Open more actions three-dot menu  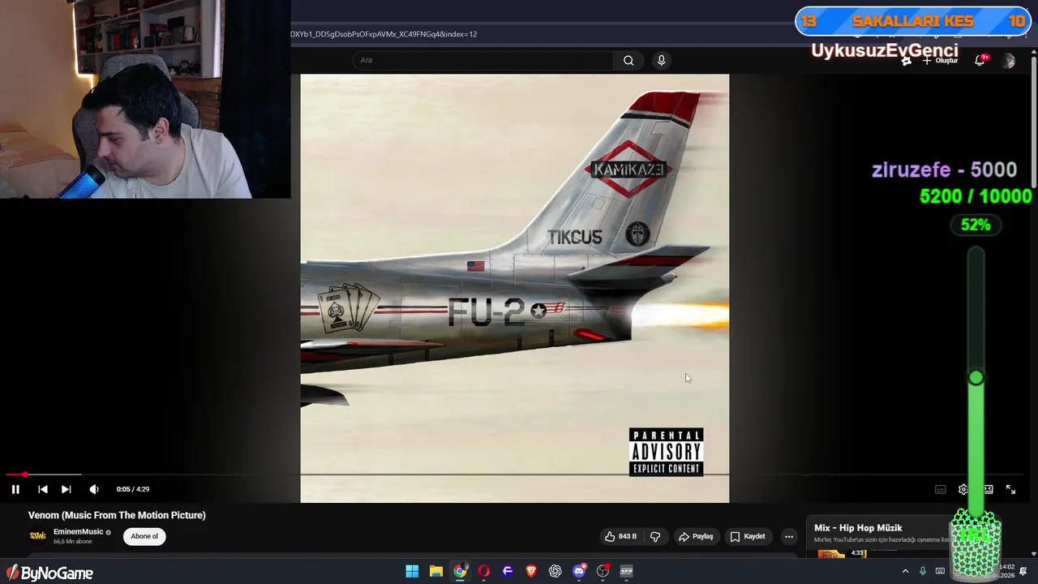(x=789, y=536)
